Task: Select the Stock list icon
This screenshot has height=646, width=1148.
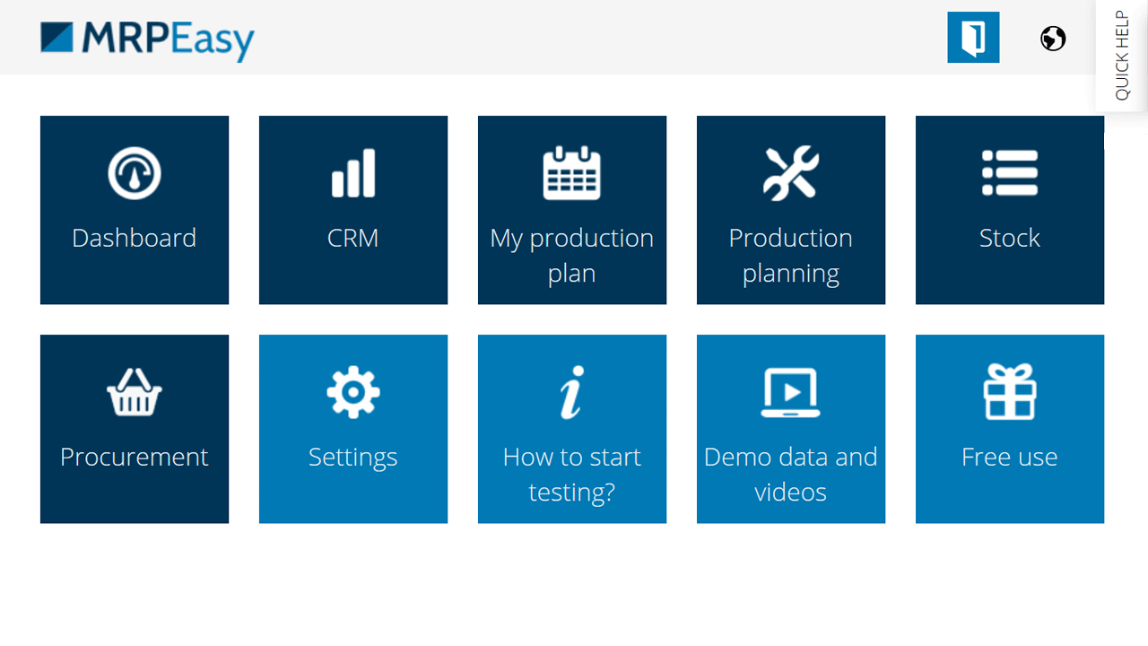Action: coord(1010,172)
